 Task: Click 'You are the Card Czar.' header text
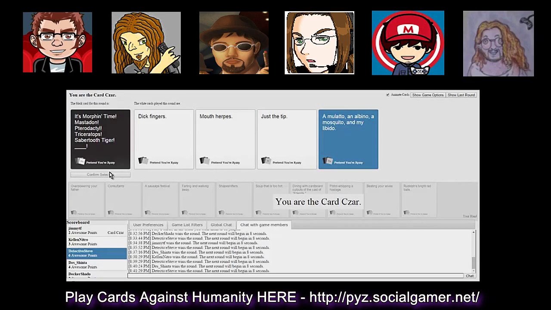coord(93,95)
